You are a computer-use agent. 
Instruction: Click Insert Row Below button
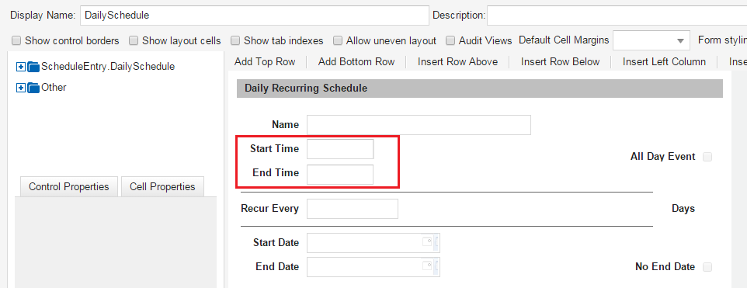pyautogui.click(x=561, y=62)
